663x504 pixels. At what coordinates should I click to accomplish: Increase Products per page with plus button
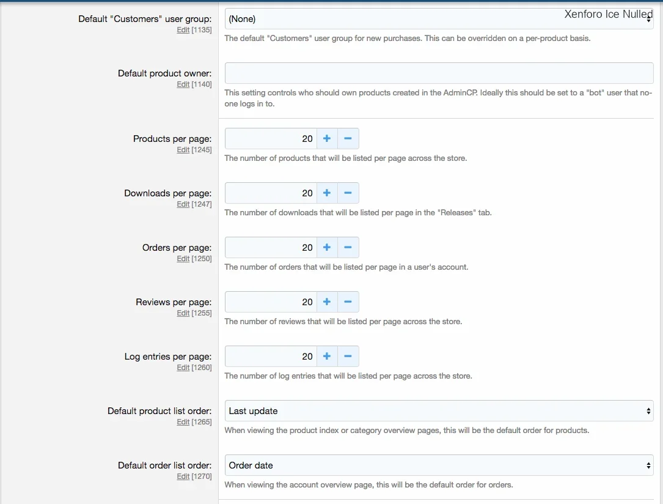tap(326, 139)
